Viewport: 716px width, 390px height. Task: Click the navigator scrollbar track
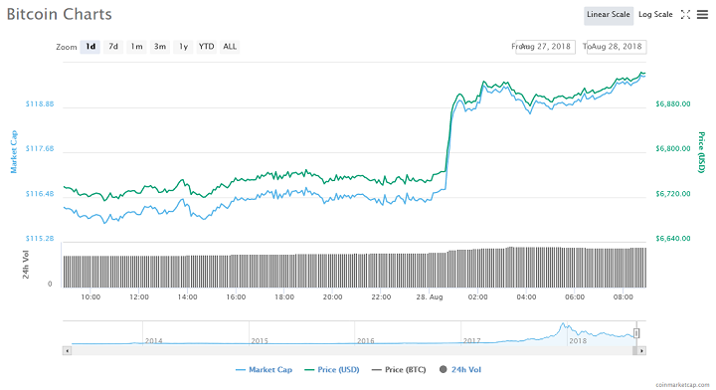352,351
